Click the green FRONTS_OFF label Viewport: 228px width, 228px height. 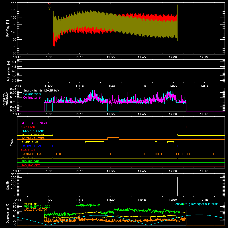pos(30,161)
